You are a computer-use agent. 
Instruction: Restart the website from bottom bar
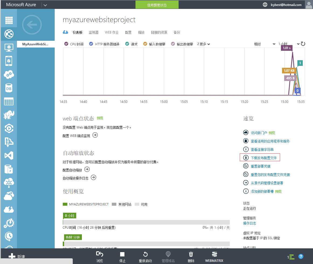[145, 257]
